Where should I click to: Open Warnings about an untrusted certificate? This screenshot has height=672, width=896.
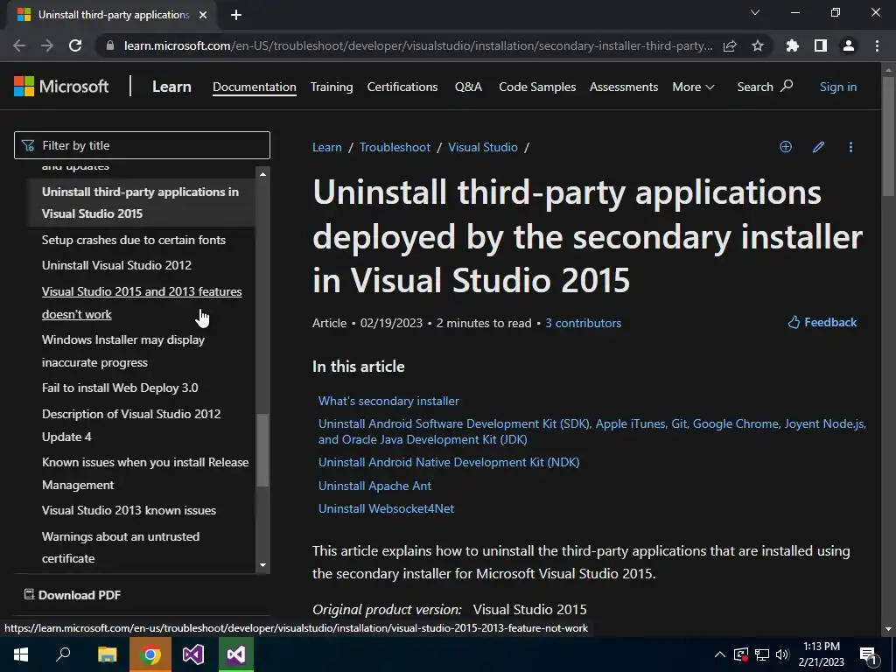click(121, 548)
